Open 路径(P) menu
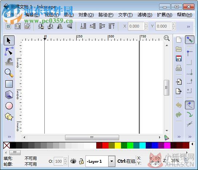The width and height of the screenshot is (198, 170). coord(106,15)
